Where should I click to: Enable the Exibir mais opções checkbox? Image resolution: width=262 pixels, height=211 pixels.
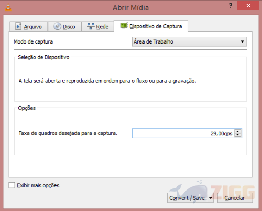[x=12, y=185]
